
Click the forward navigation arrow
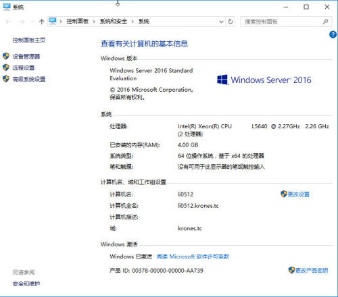click(22, 22)
